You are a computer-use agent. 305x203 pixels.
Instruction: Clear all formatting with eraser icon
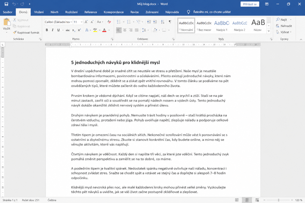[x=109, y=22]
